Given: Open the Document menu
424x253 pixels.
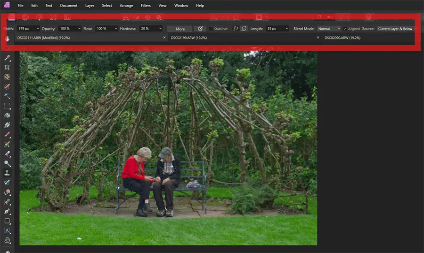Looking at the screenshot, I should [x=69, y=5].
